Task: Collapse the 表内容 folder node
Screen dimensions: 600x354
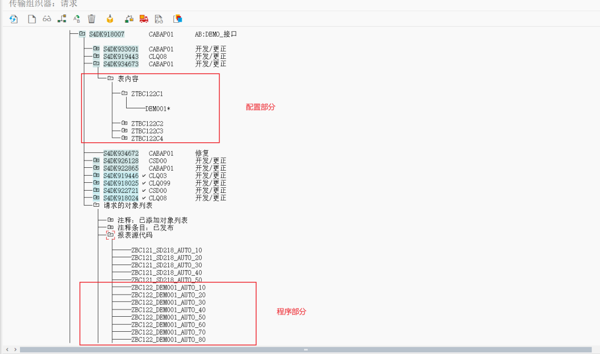Action: tap(111, 78)
